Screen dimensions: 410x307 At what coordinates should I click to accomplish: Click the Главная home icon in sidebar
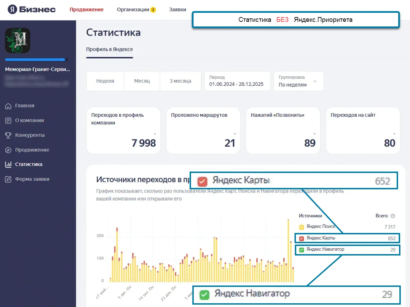tap(8, 106)
